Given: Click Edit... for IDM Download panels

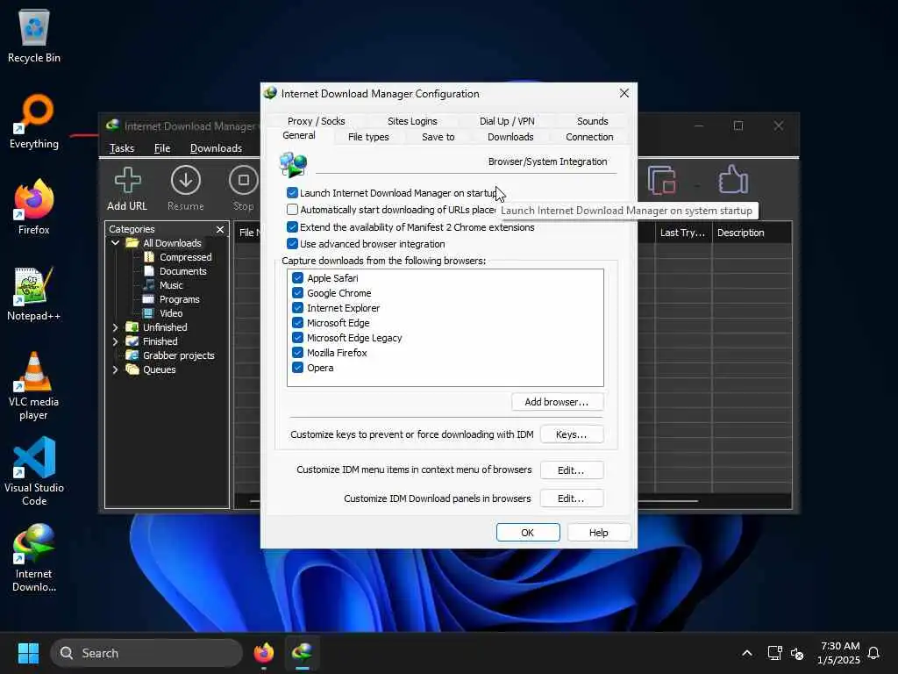Looking at the screenshot, I should coord(571,498).
